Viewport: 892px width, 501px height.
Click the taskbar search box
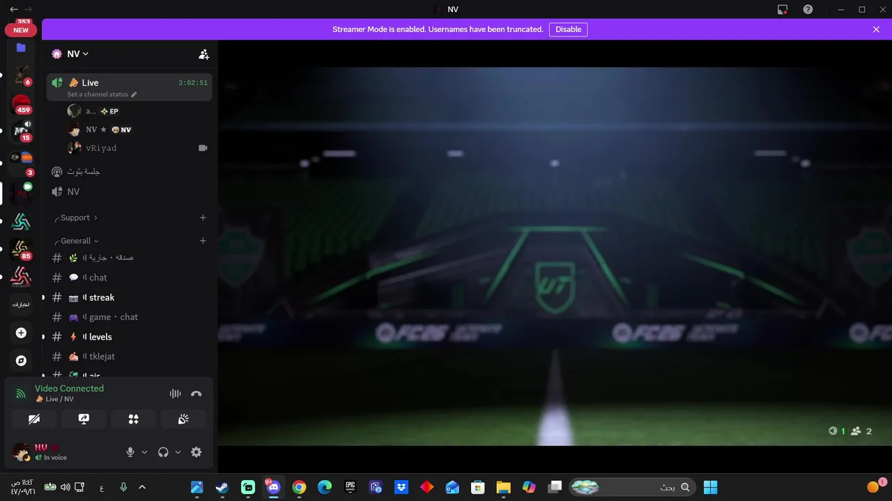point(632,487)
